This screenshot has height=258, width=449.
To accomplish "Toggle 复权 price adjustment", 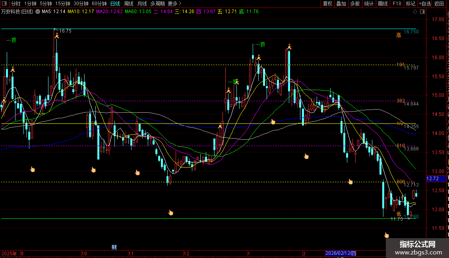I will coord(327,4).
